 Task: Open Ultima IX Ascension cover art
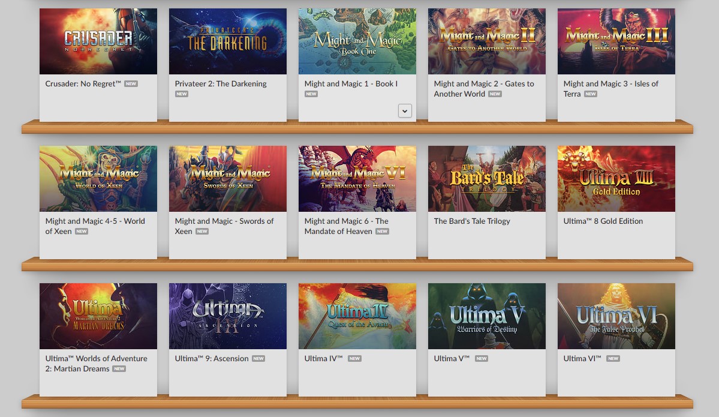pos(228,316)
